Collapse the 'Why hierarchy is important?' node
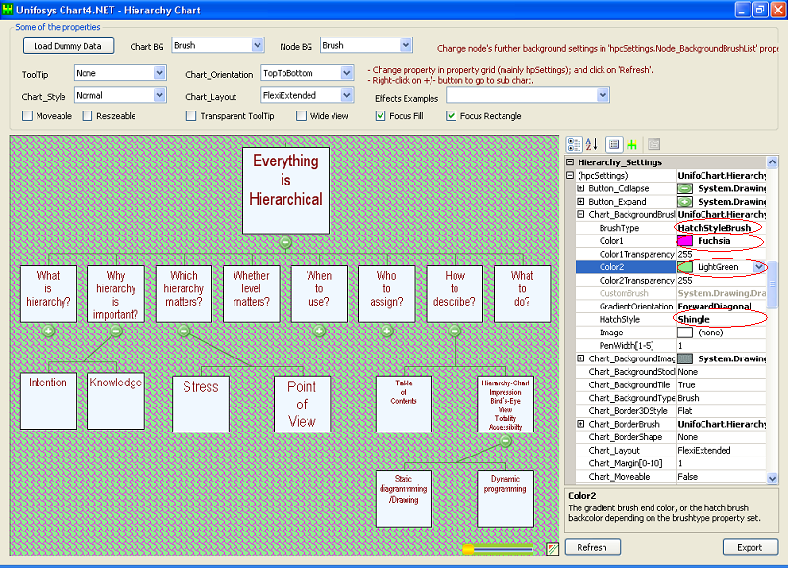The width and height of the screenshot is (788, 568). tap(116, 331)
